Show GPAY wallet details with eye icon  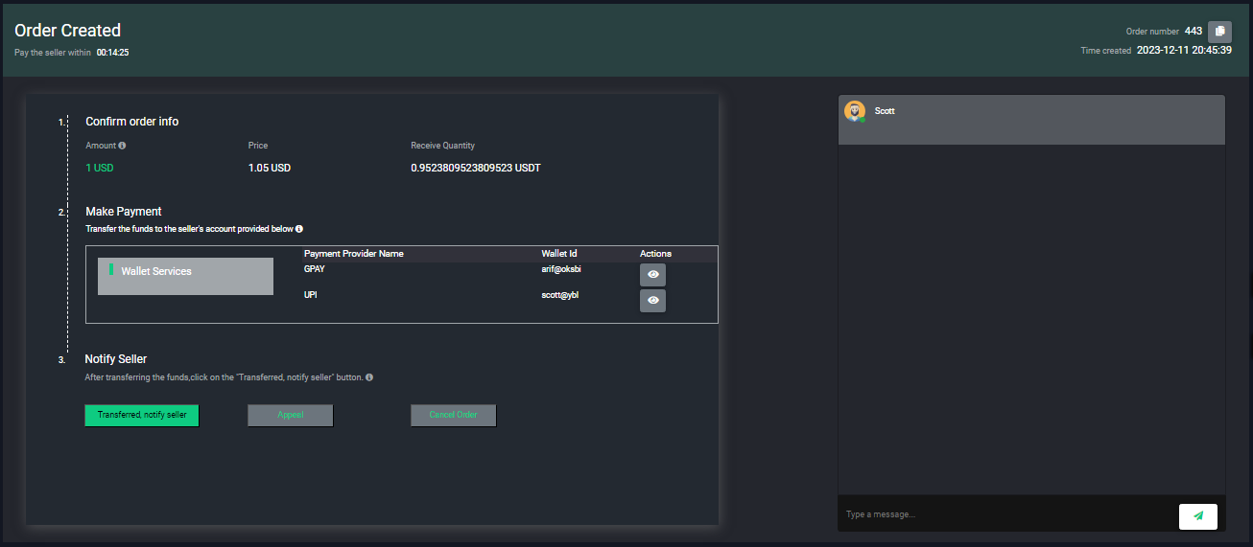point(652,275)
